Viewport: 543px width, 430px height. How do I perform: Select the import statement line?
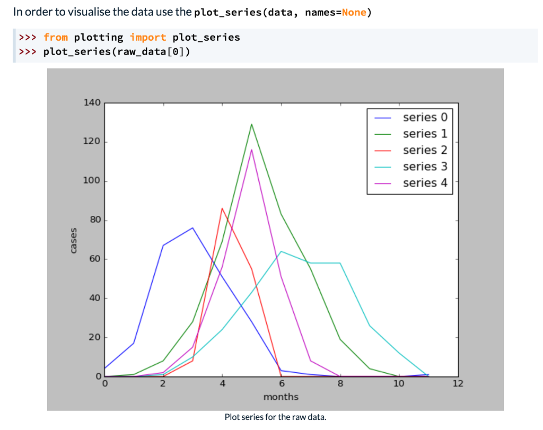tap(130, 37)
